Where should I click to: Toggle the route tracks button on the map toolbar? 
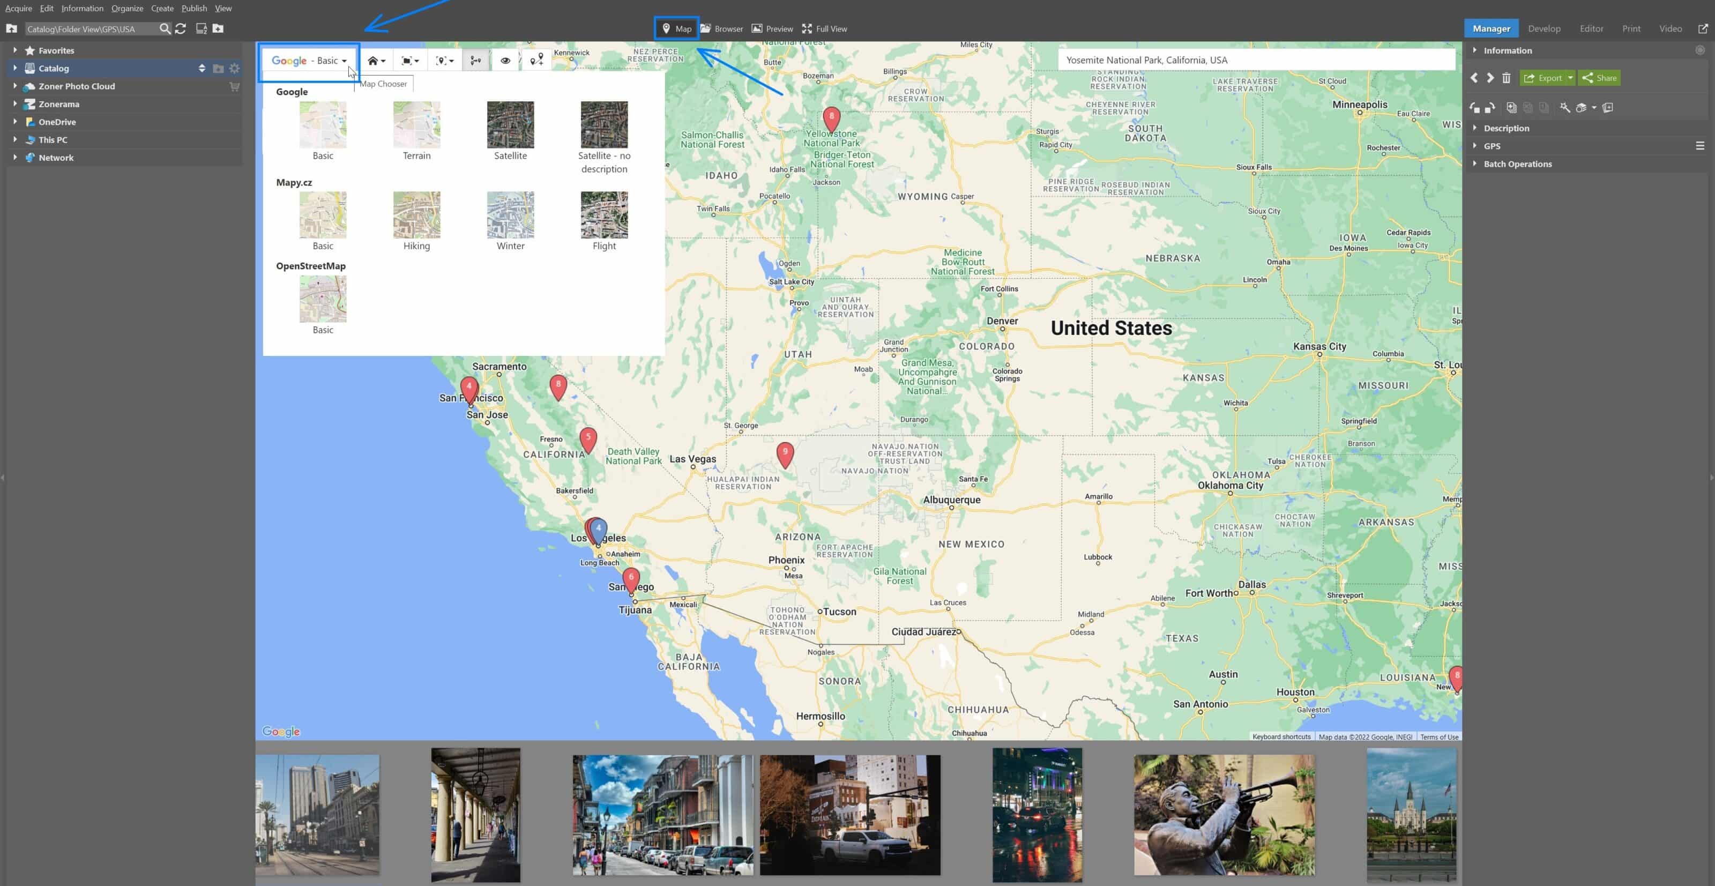click(475, 61)
